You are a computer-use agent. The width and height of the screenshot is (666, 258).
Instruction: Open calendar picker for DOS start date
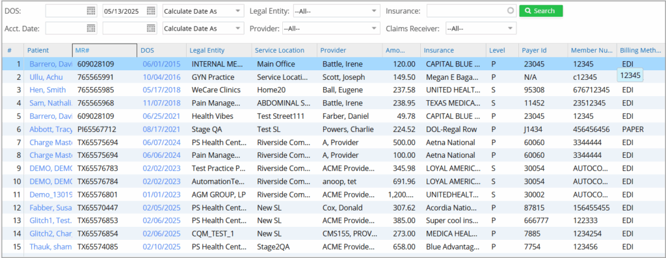click(91, 11)
